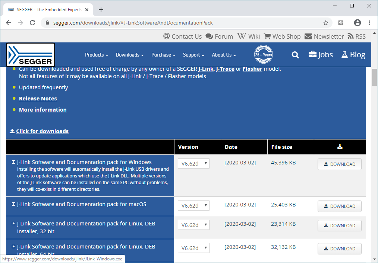378x263 pixels.
Task: Bookmark this page with the star icon
Action: (x=326, y=23)
